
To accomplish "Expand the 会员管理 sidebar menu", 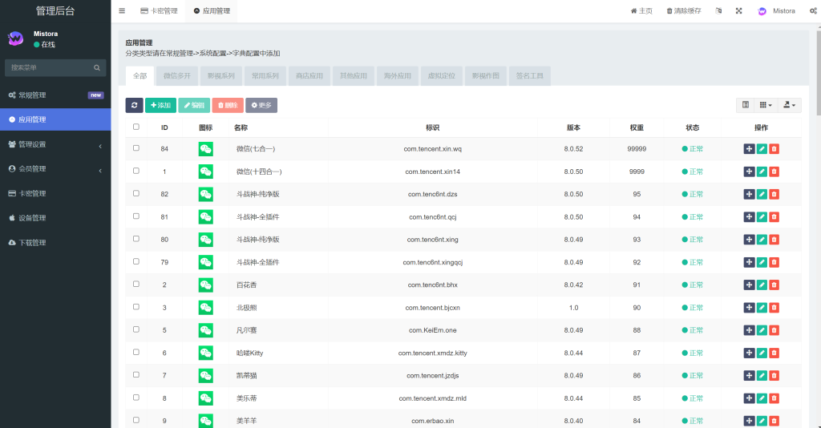I will click(55, 169).
